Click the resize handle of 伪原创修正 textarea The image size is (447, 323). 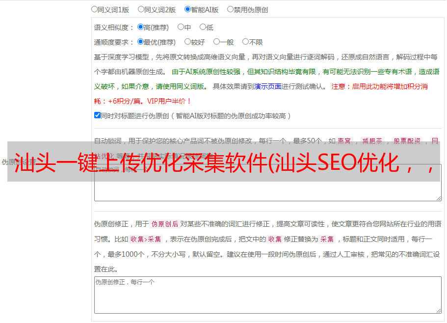[439, 311]
